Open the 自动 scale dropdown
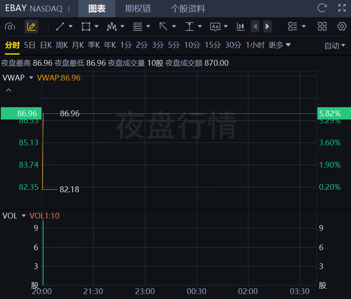The image size is (351, 299). 335,46
